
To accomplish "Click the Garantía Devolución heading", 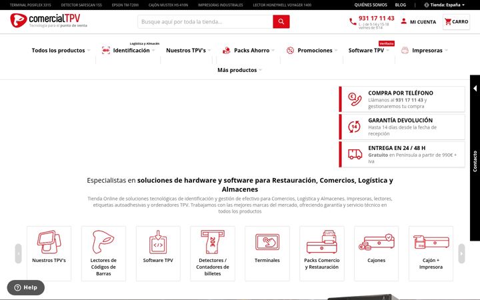I will click(401, 120).
